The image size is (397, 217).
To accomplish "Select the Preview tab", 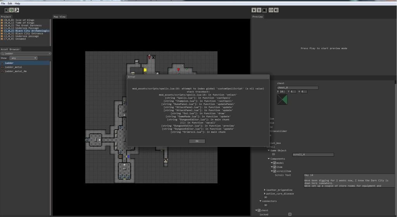I will [x=257, y=17].
